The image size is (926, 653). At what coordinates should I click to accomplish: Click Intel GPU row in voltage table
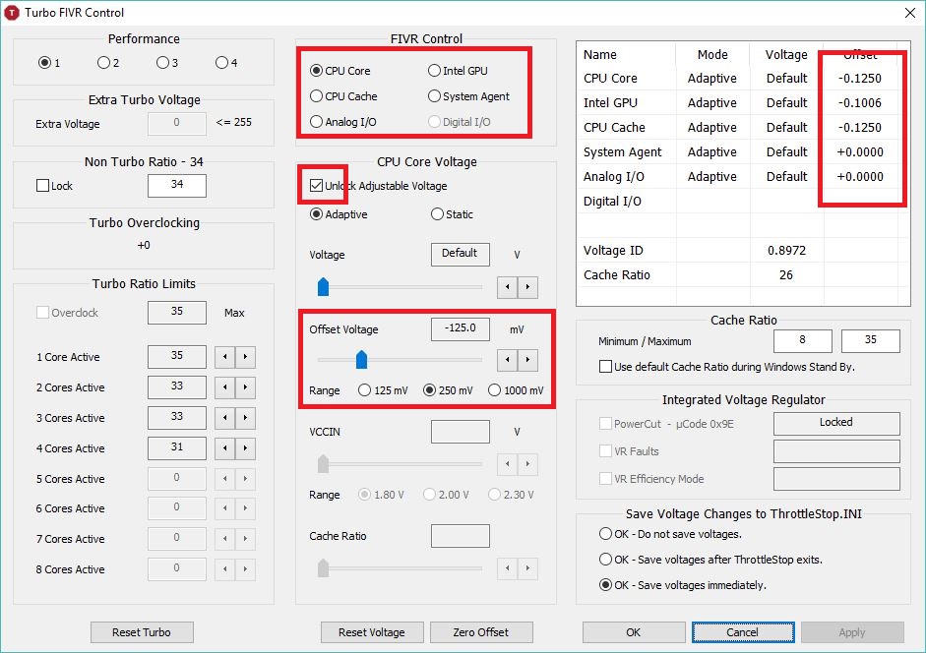pyautogui.click(x=742, y=102)
